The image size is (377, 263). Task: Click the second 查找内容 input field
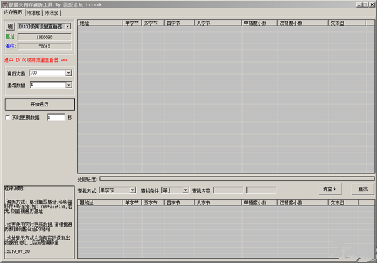[x=261, y=190]
